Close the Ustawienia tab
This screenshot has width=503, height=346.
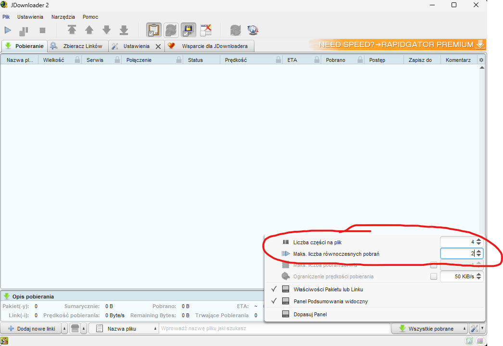158,47
